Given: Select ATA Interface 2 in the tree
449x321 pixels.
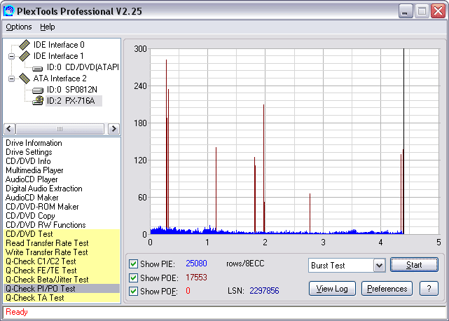Looking at the screenshot, I should pos(60,78).
